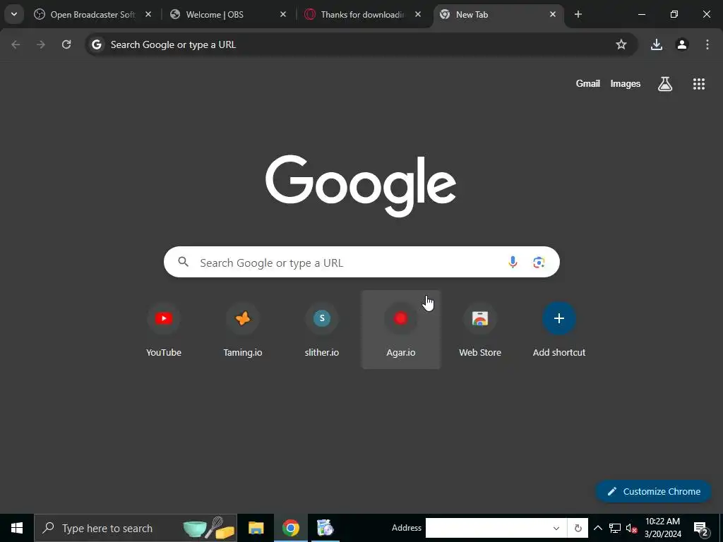Open the clock showing 10:22 AM
Viewport: 723px width, 542px height.
(x=662, y=528)
